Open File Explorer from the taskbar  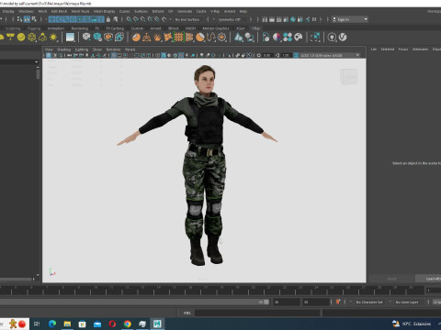(x=67, y=324)
